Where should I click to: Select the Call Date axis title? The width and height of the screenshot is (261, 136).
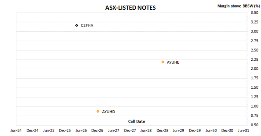[x=137, y=121]
